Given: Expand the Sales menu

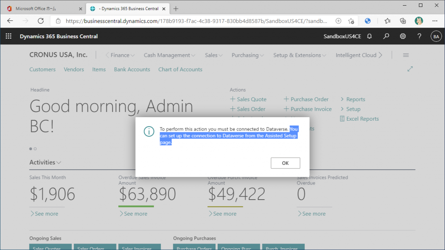Looking at the screenshot, I should click(x=214, y=55).
